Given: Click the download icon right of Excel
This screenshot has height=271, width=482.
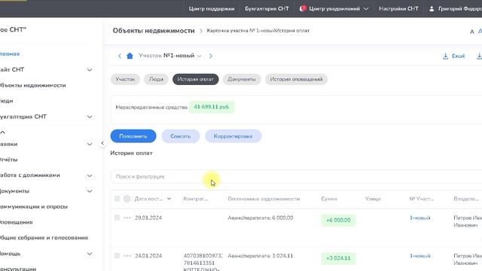Looking at the screenshot, I should 479,56.
